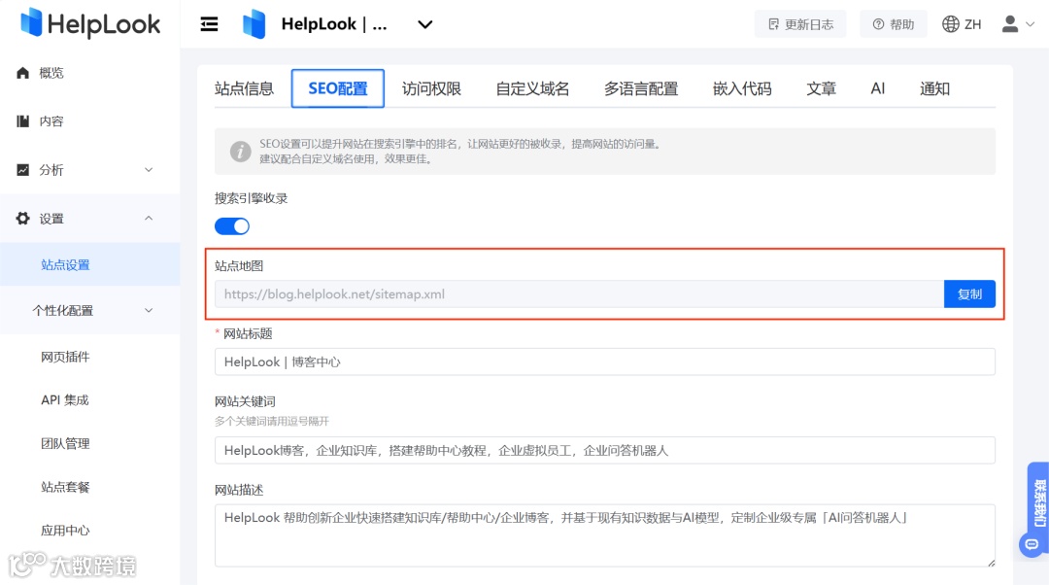Open the 概览 overview page via home icon
Screen dimensions: 1049x585
click(x=22, y=72)
